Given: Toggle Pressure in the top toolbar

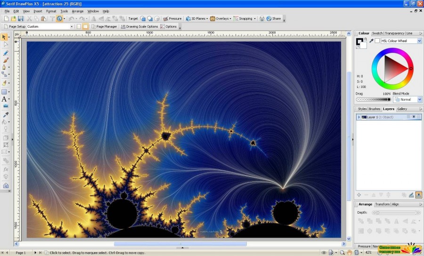Looking at the screenshot, I should tap(172, 19).
